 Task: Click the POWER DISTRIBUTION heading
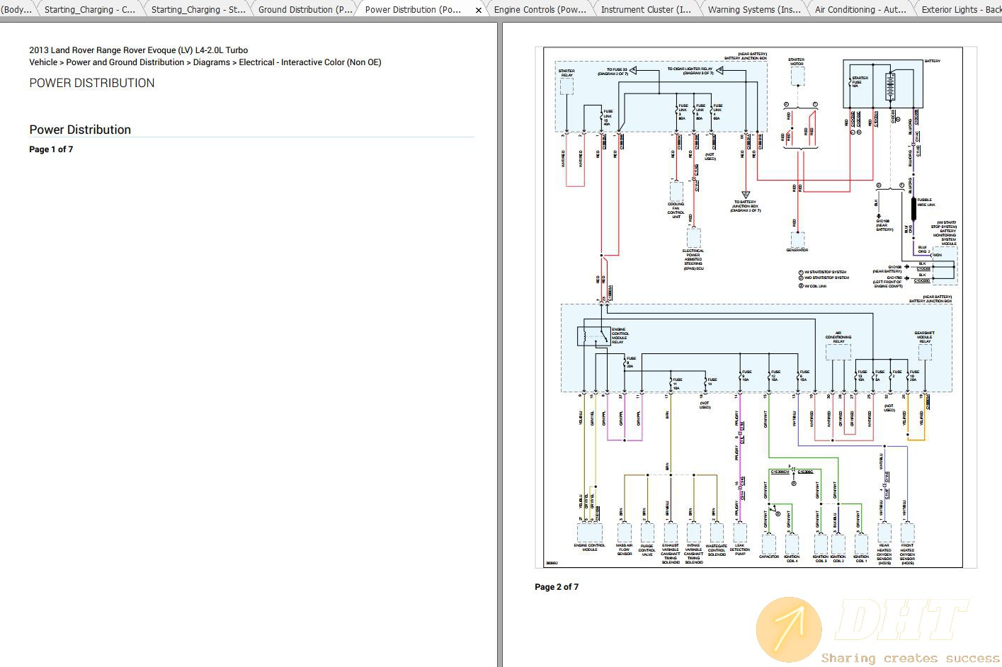[92, 83]
